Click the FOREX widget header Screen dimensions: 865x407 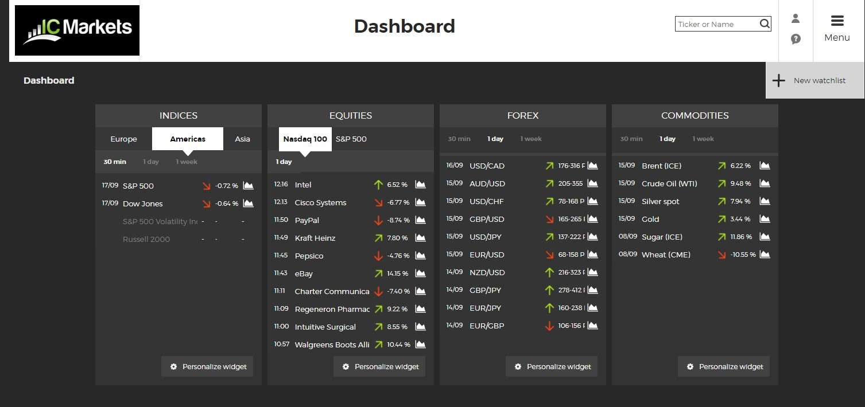(523, 115)
